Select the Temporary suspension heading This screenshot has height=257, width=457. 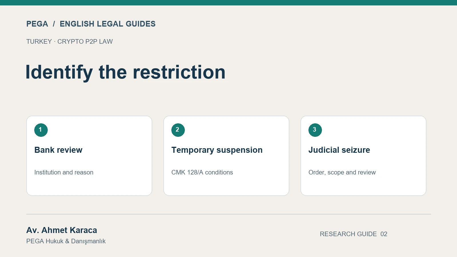click(x=217, y=150)
